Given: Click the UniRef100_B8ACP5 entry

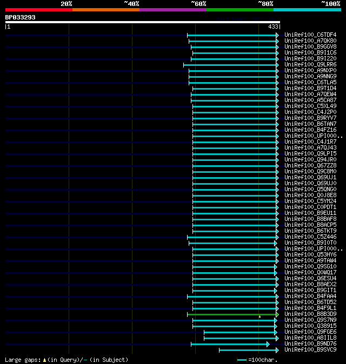Looking at the screenshot, I should (310, 225).
